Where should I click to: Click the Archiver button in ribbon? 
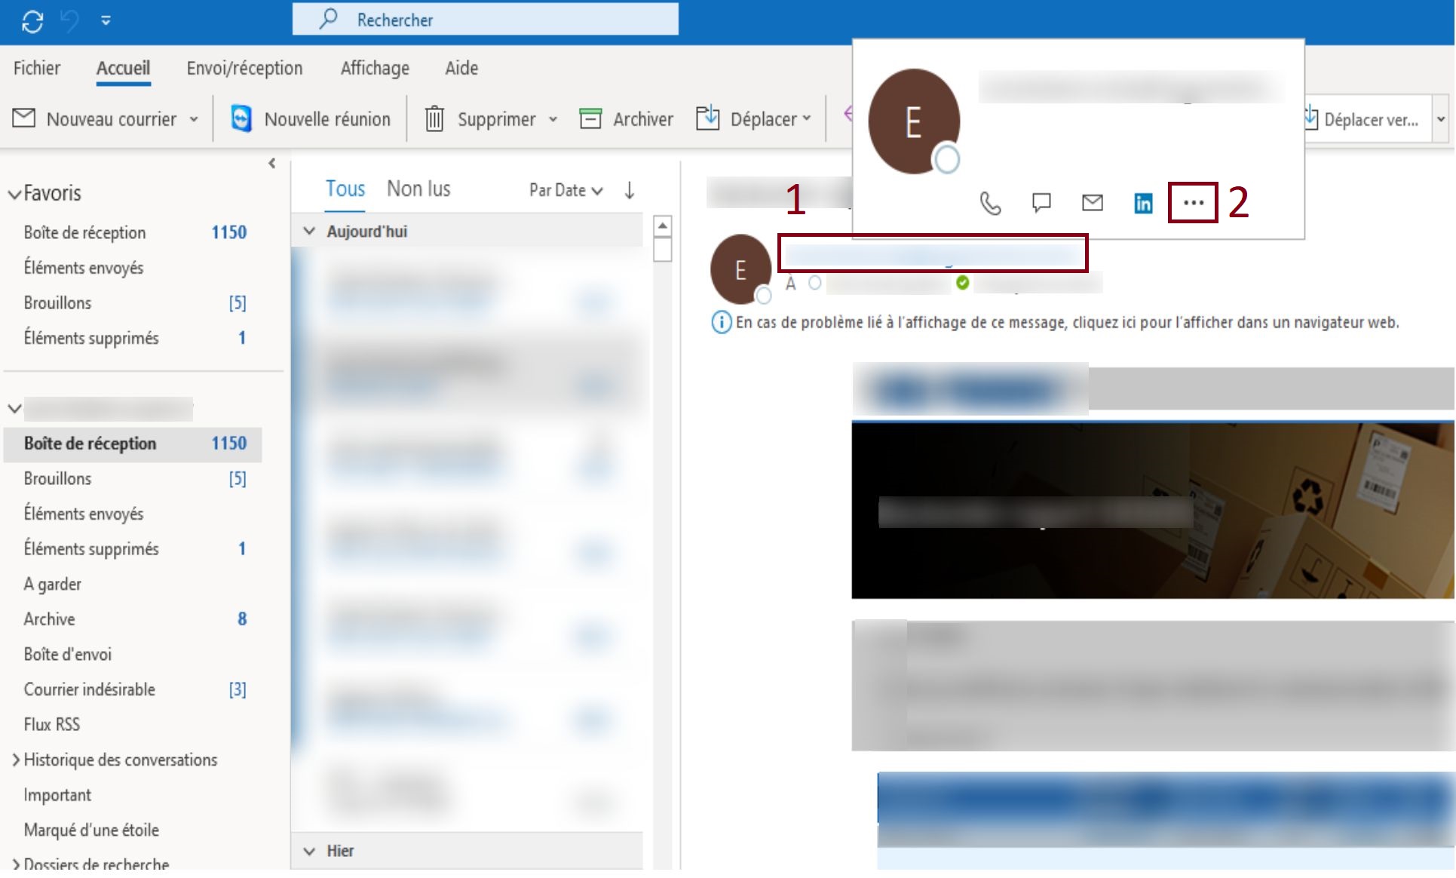coord(626,119)
